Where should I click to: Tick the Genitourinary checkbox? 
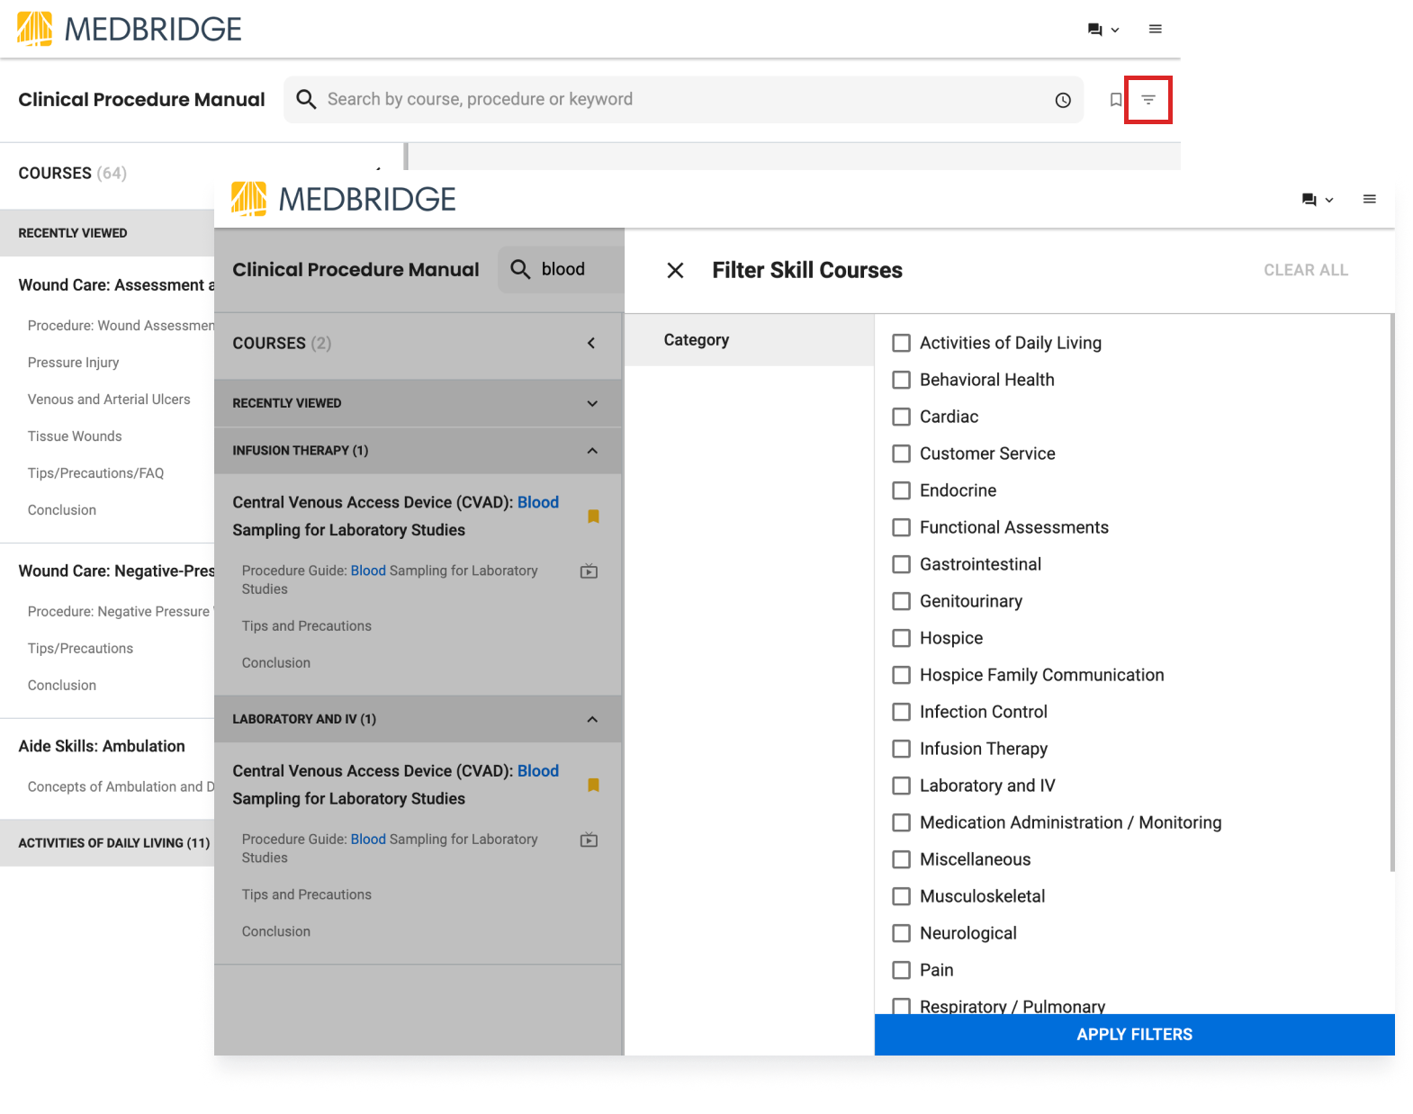click(901, 601)
